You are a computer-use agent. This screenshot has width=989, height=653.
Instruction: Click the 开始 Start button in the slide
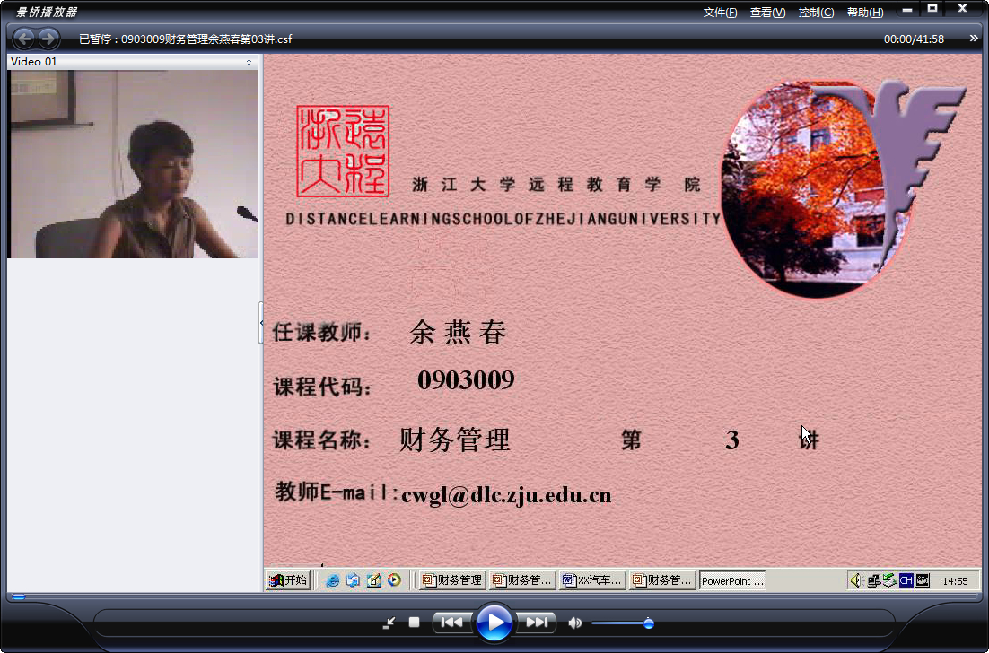(287, 579)
